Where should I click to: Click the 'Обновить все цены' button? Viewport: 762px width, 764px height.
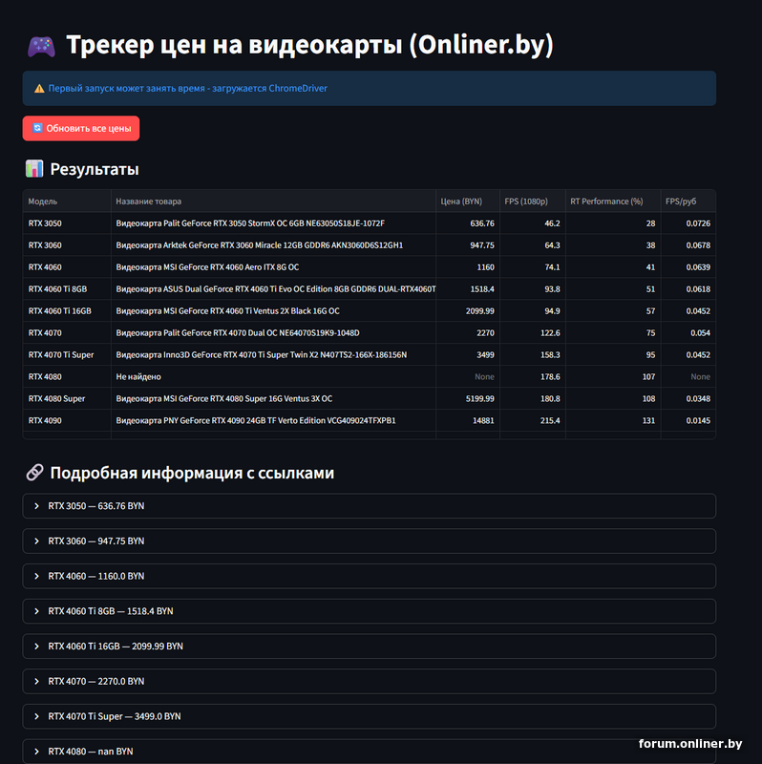81,128
